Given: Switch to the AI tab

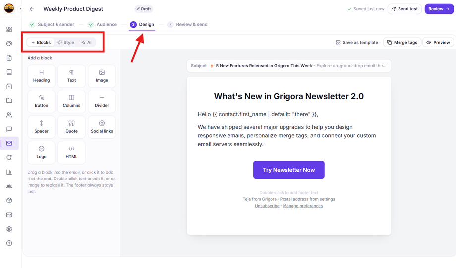Looking at the screenshot, I should coord(87,42).
